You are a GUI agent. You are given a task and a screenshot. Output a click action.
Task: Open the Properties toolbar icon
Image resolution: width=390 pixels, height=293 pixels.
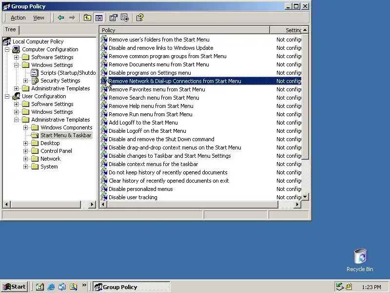point(113,18)
